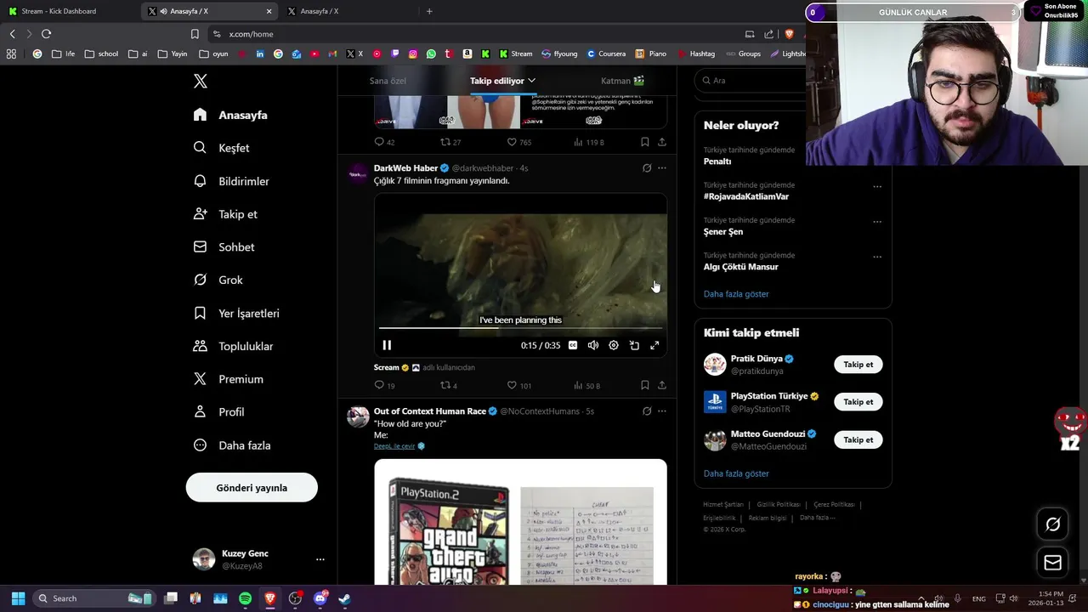1088x612 pixels.
Task: Follow Pratik Dünya with Takip et
Action: (858, 365)
